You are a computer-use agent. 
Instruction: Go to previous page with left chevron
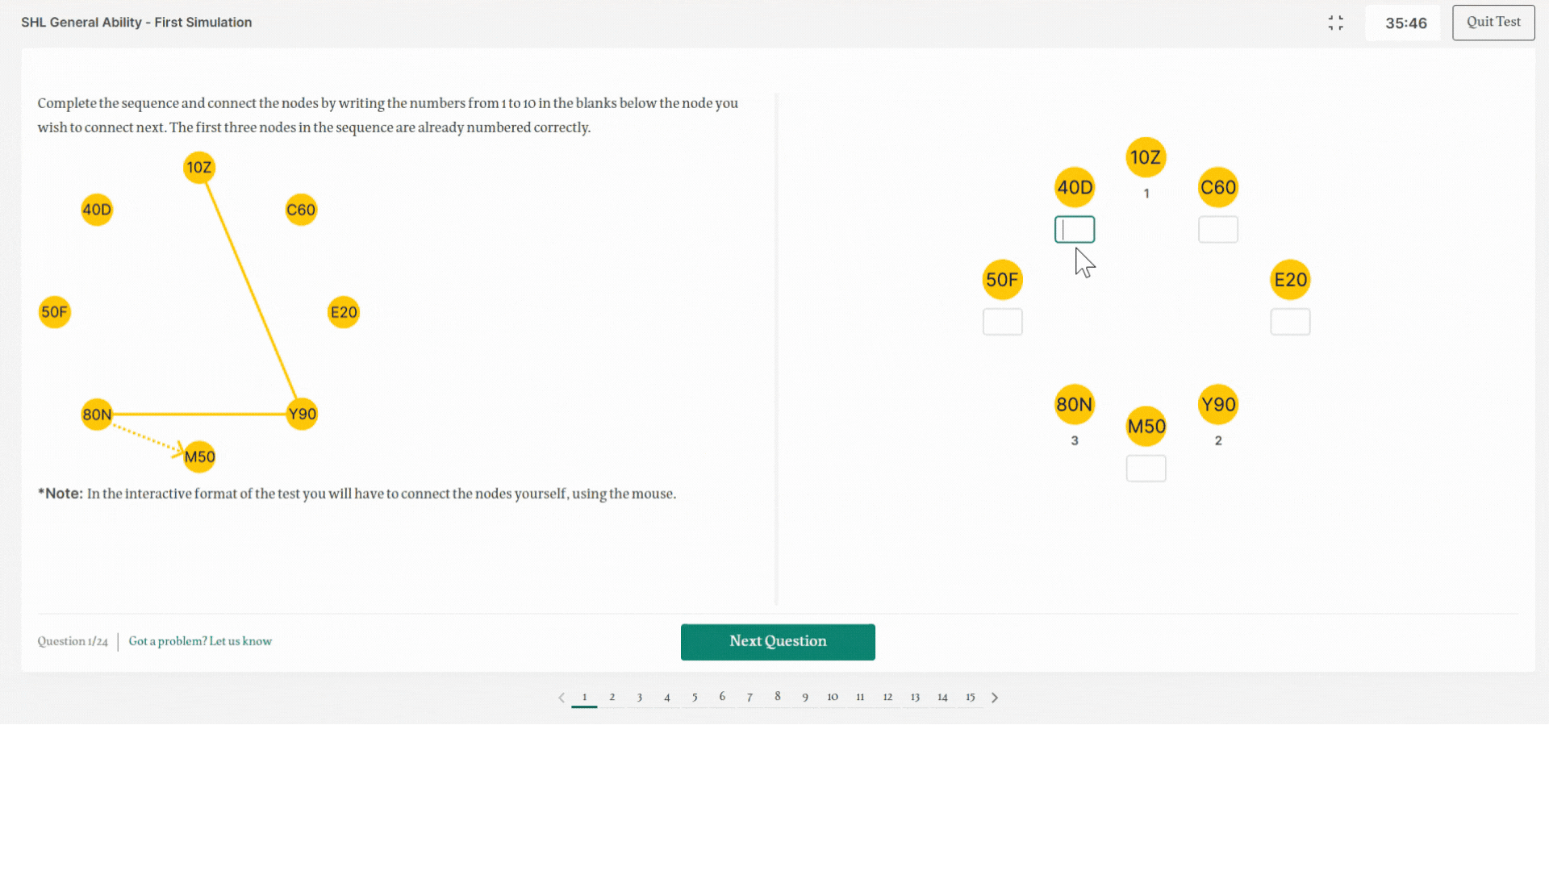tap(562, 698)
